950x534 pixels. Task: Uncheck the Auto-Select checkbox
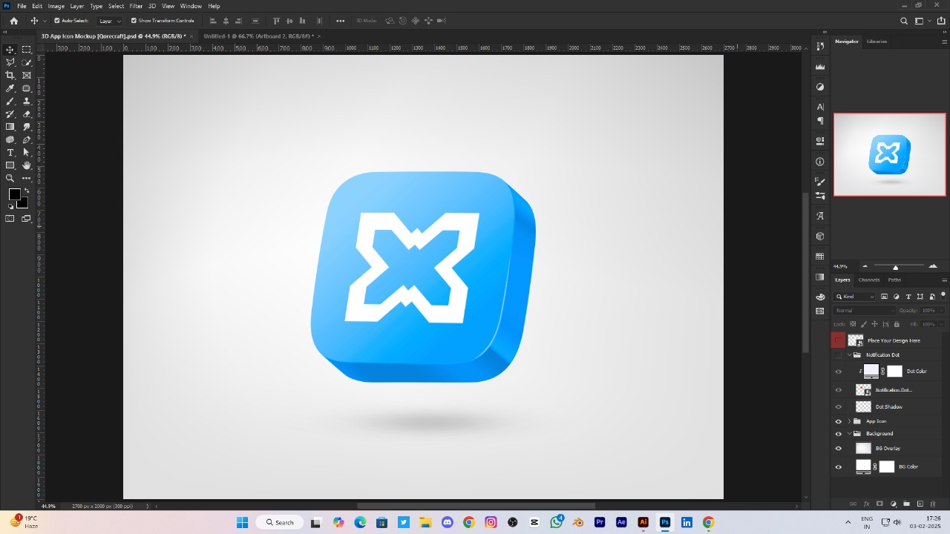(57, 21)
